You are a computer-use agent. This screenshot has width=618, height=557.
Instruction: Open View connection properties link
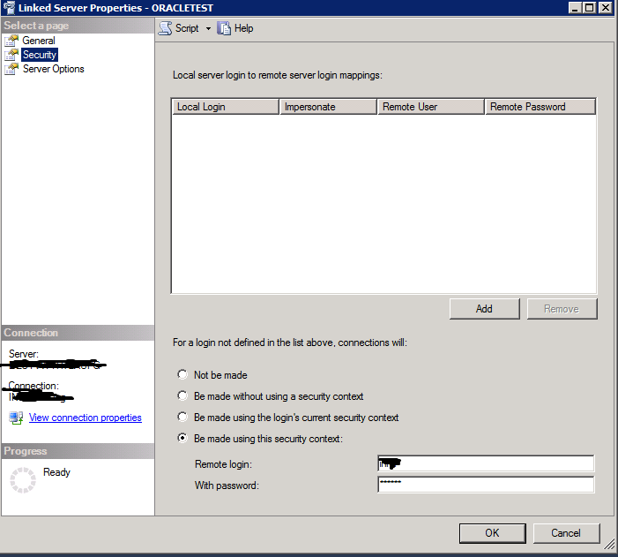pos(86,418)
